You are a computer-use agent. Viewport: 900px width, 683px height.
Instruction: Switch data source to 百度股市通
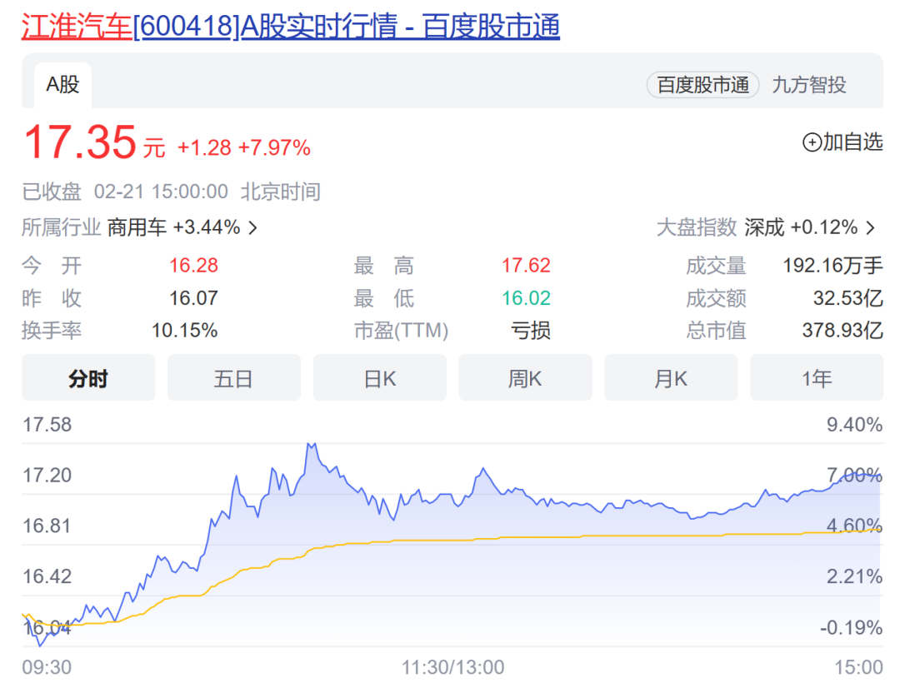703,85
